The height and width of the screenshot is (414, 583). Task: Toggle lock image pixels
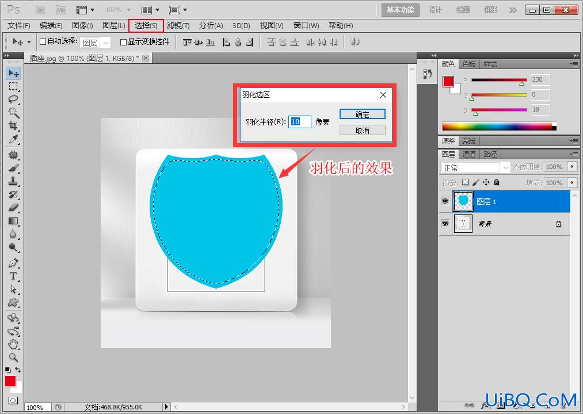click(475, 182)
